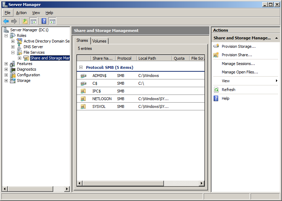Click the shares list horizontal scrollbar thumb
Image resolution: width=282 pixels, height=201 pixels.
pos(123,183)
